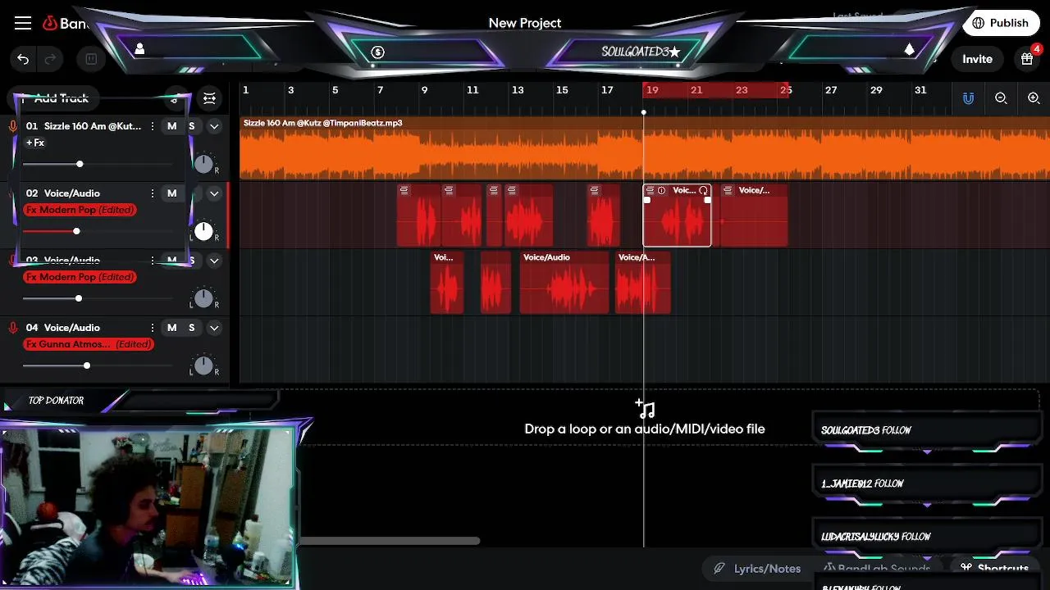Expand track 02 chevron dropdown

click(x=214, y=193)
